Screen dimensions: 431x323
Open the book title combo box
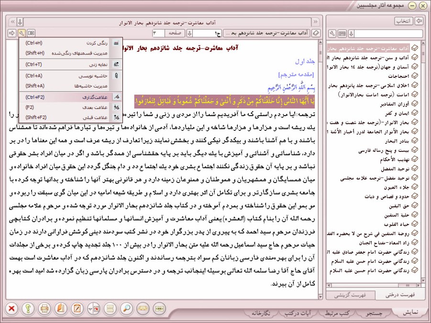point(266,33)
